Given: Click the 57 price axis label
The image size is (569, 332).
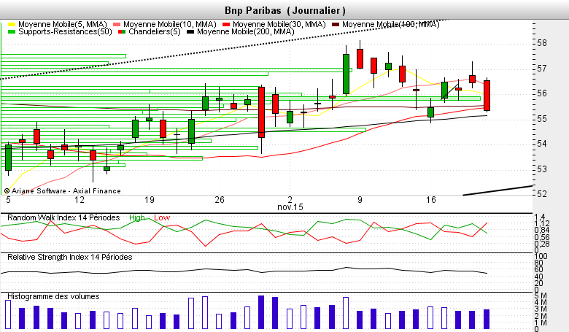Looking at the screenshot, I should point(542,69).
